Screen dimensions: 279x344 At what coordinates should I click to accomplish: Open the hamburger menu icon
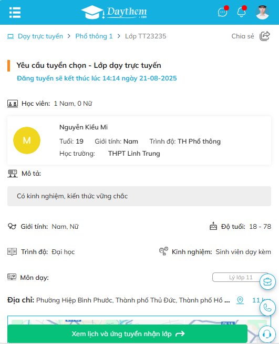(x=15, y=13)
